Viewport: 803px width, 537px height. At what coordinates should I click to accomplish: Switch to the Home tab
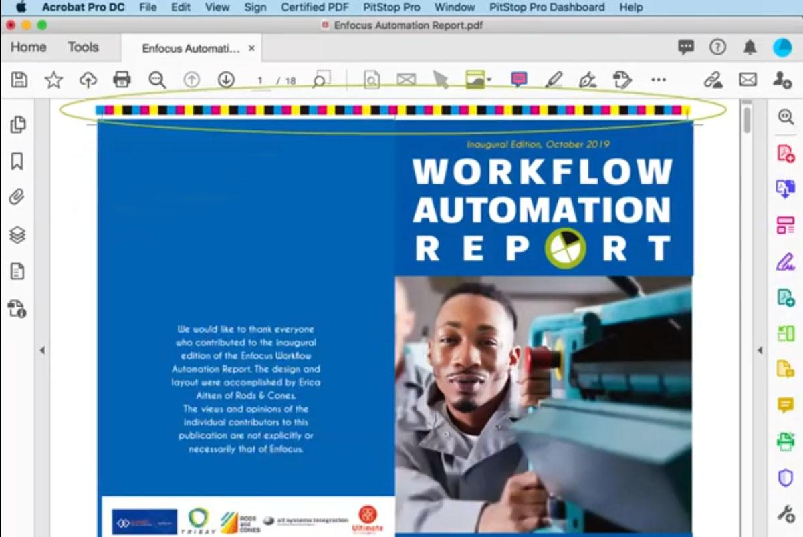(29, 47)
